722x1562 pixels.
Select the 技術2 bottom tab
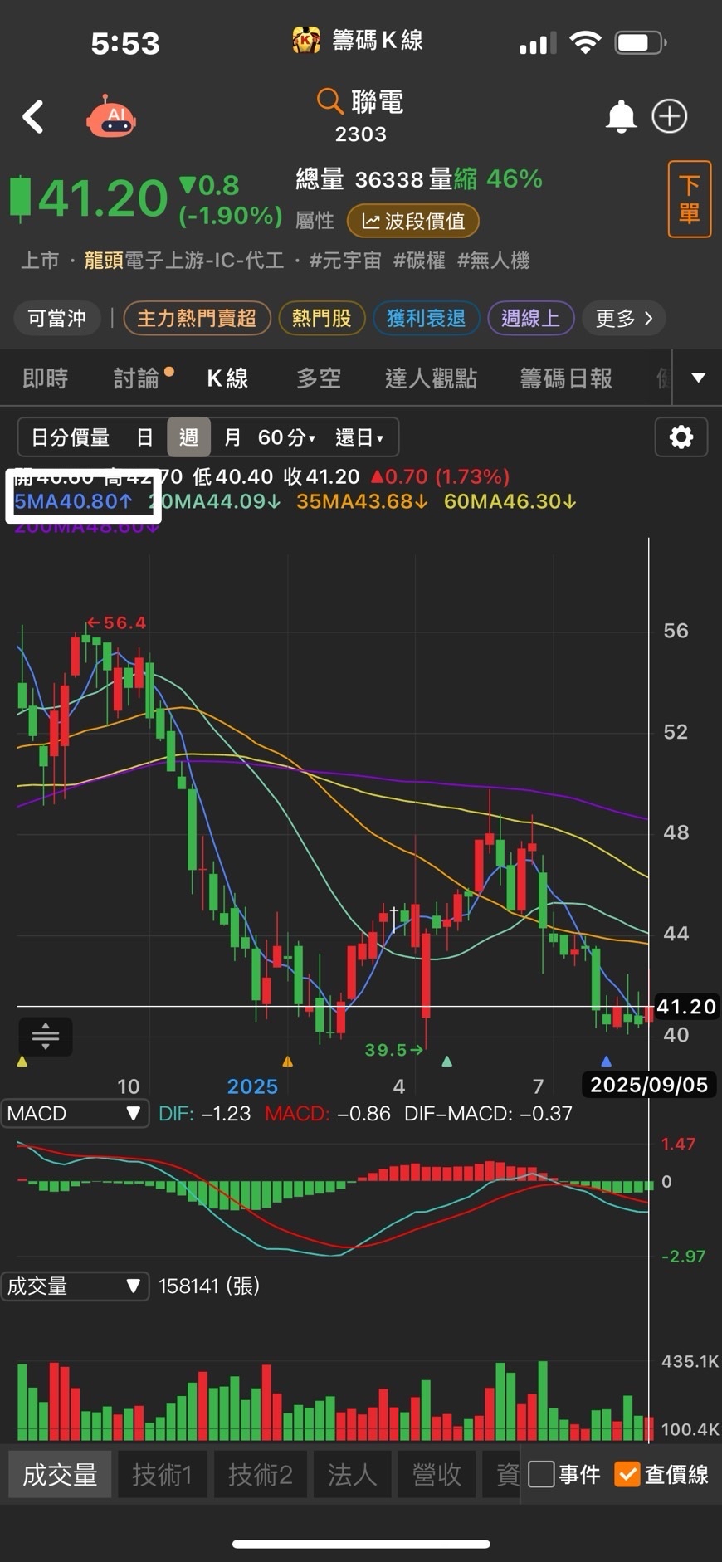260,1475
